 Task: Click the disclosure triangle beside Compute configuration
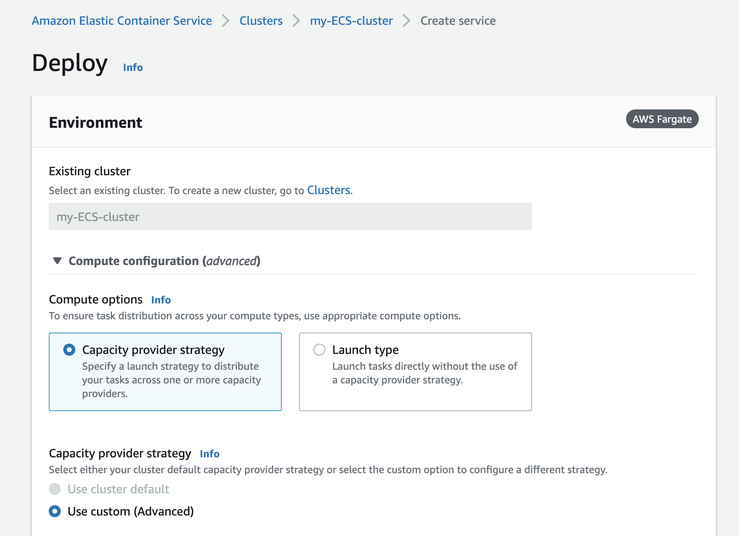pos(57,261)
